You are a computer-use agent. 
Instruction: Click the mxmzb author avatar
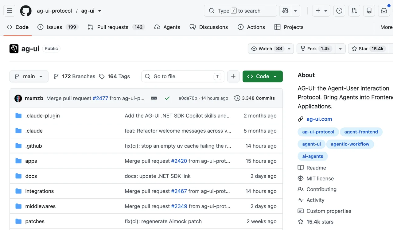point(18,98)
